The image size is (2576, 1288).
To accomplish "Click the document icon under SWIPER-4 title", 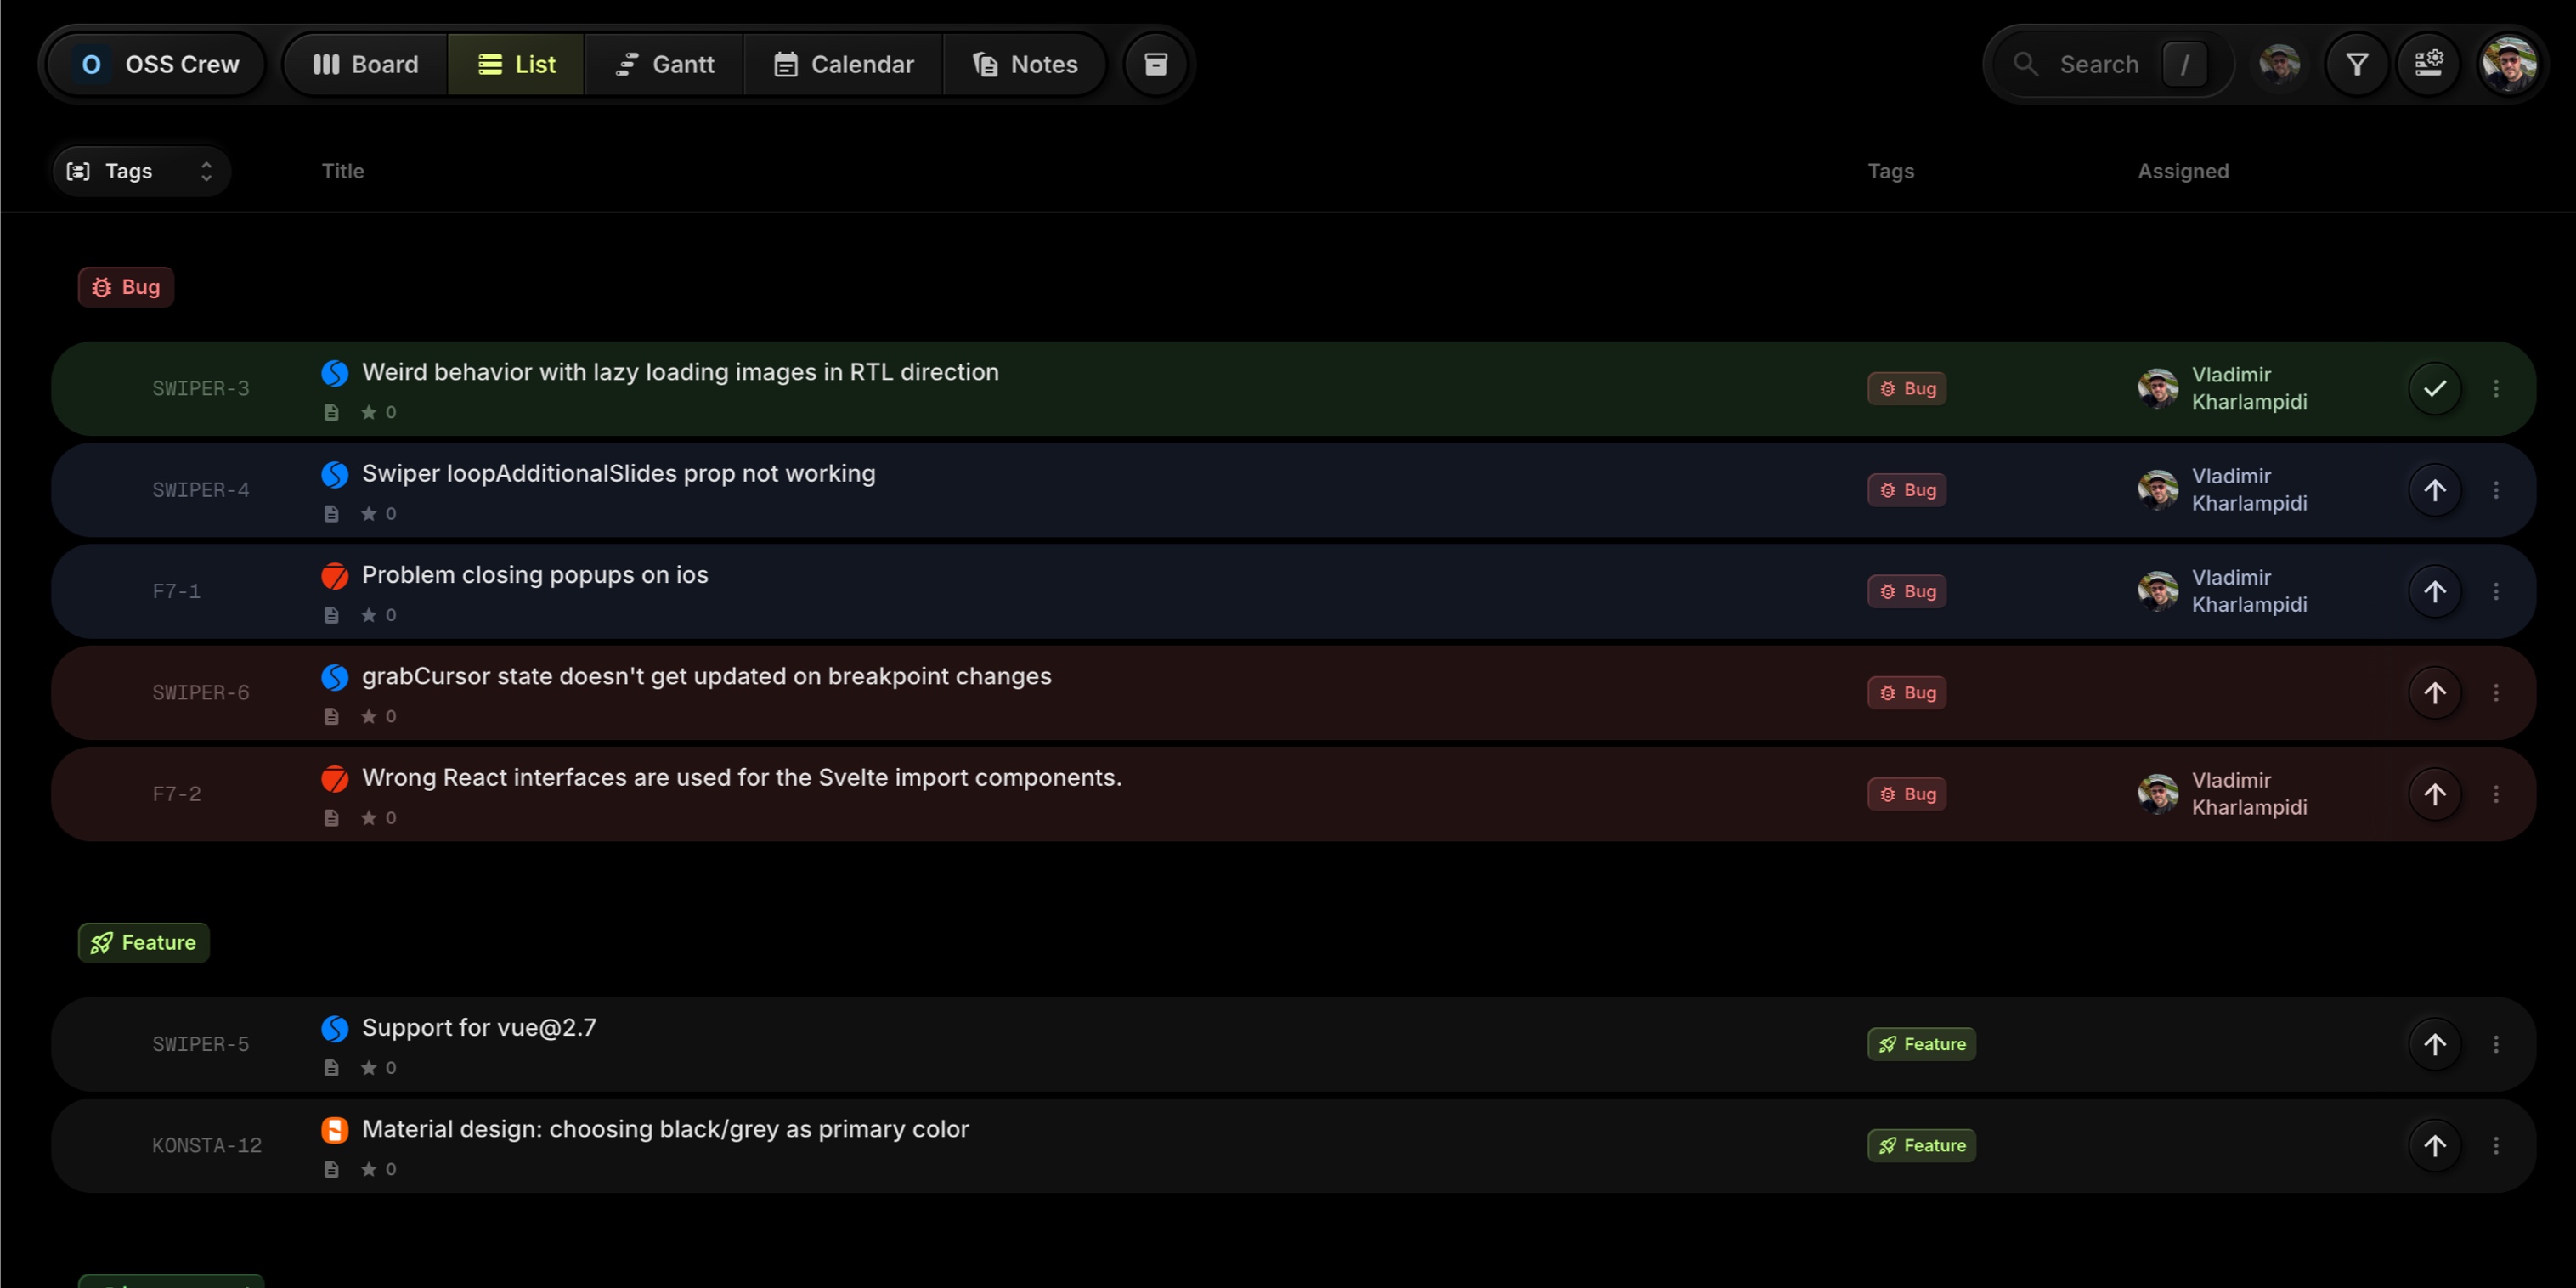I will pos(331,513).
